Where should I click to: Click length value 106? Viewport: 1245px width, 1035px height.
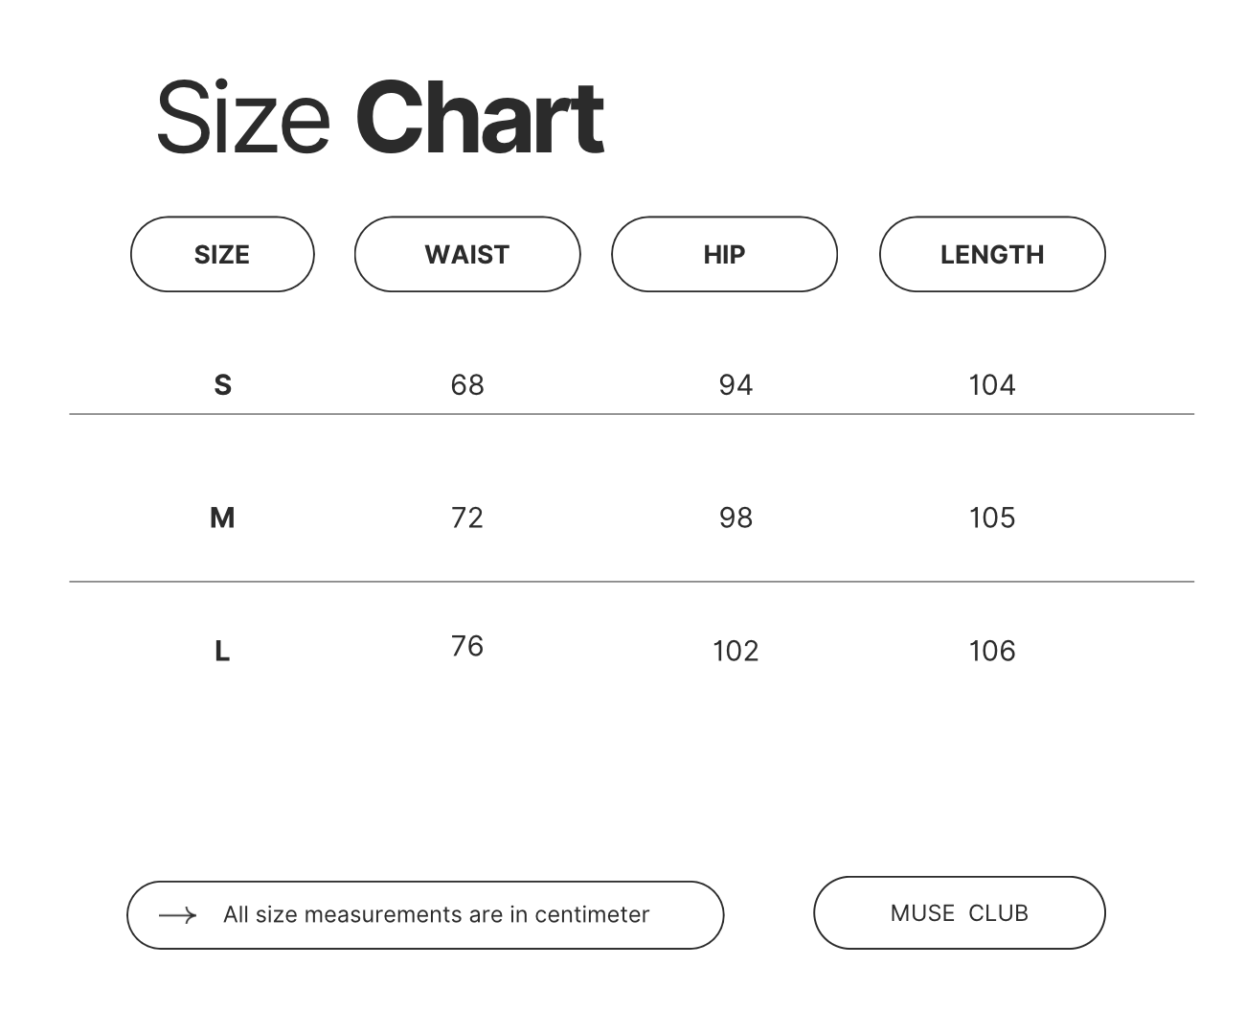pyautogui.click(x=992, y=652)
